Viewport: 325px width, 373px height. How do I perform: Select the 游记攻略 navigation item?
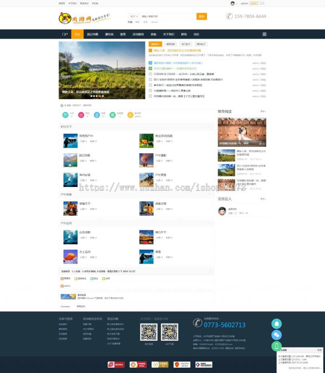click(92, 34)
